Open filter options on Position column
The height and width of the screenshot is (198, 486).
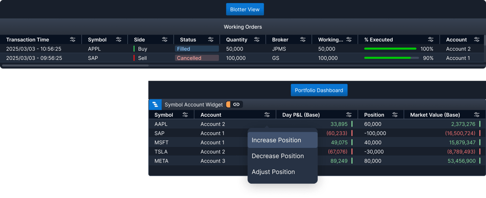395,115
